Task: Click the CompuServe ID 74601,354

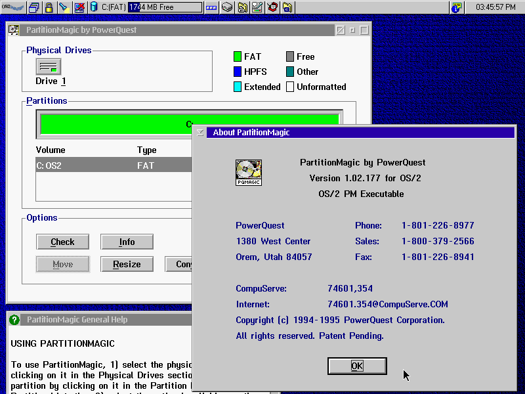Action: [350, 288]
